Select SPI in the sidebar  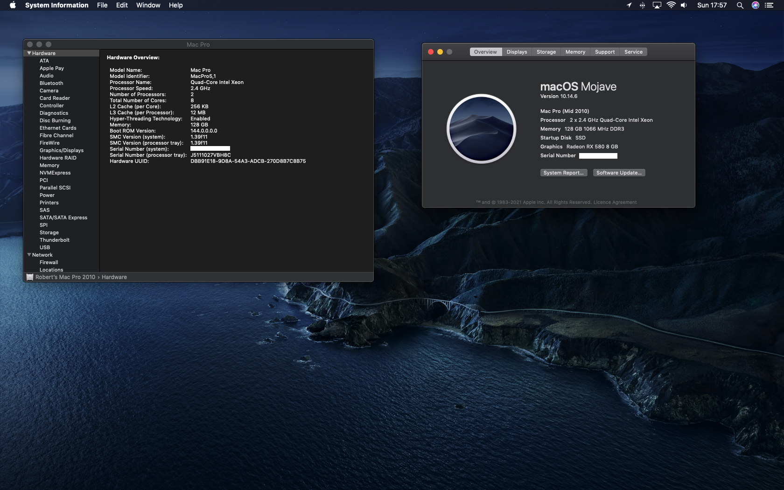click(x=43, y=225)
